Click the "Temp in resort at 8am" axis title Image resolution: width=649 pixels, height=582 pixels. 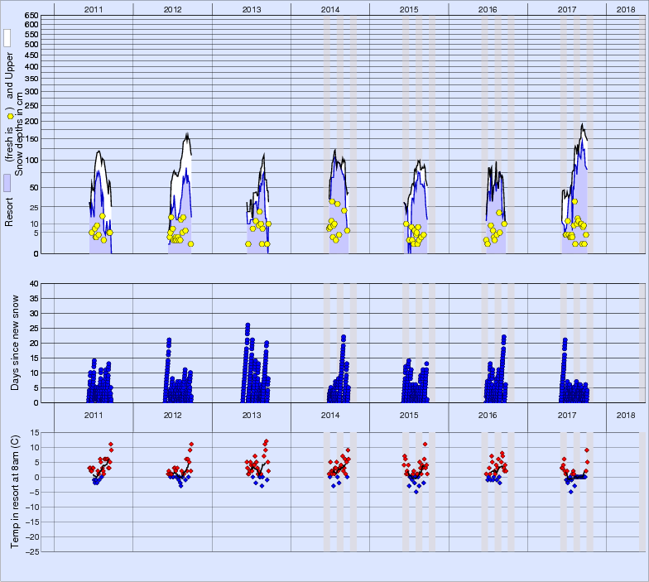[16, 490]
